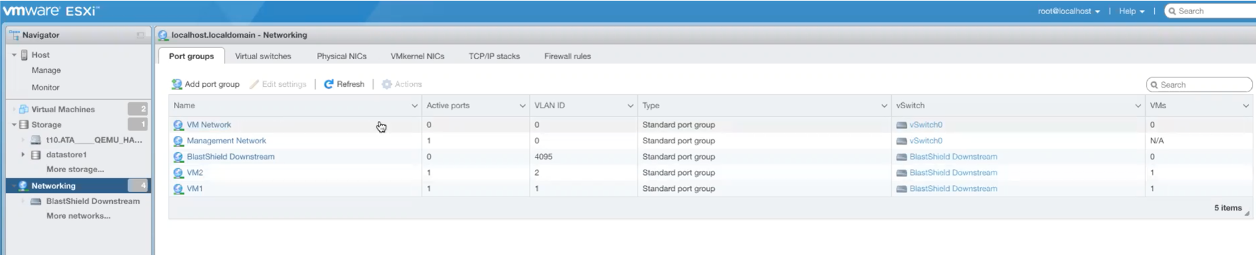Click the Virtual Machines icon in the Navigator
1256x255 pixels.
[24, 109]
